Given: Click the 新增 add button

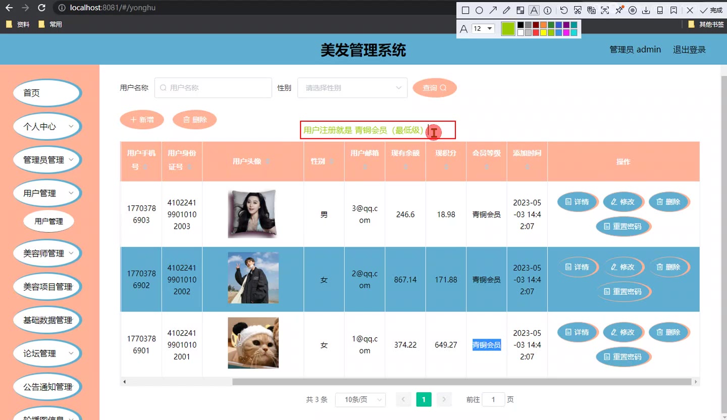Looking at the screenshot, I should click(x=142, y=120).
